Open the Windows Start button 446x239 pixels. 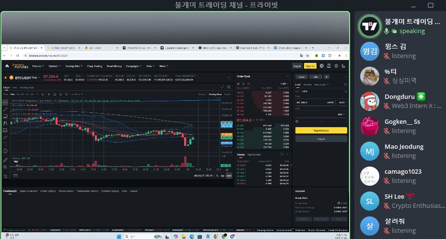click(x=118, y=236)
